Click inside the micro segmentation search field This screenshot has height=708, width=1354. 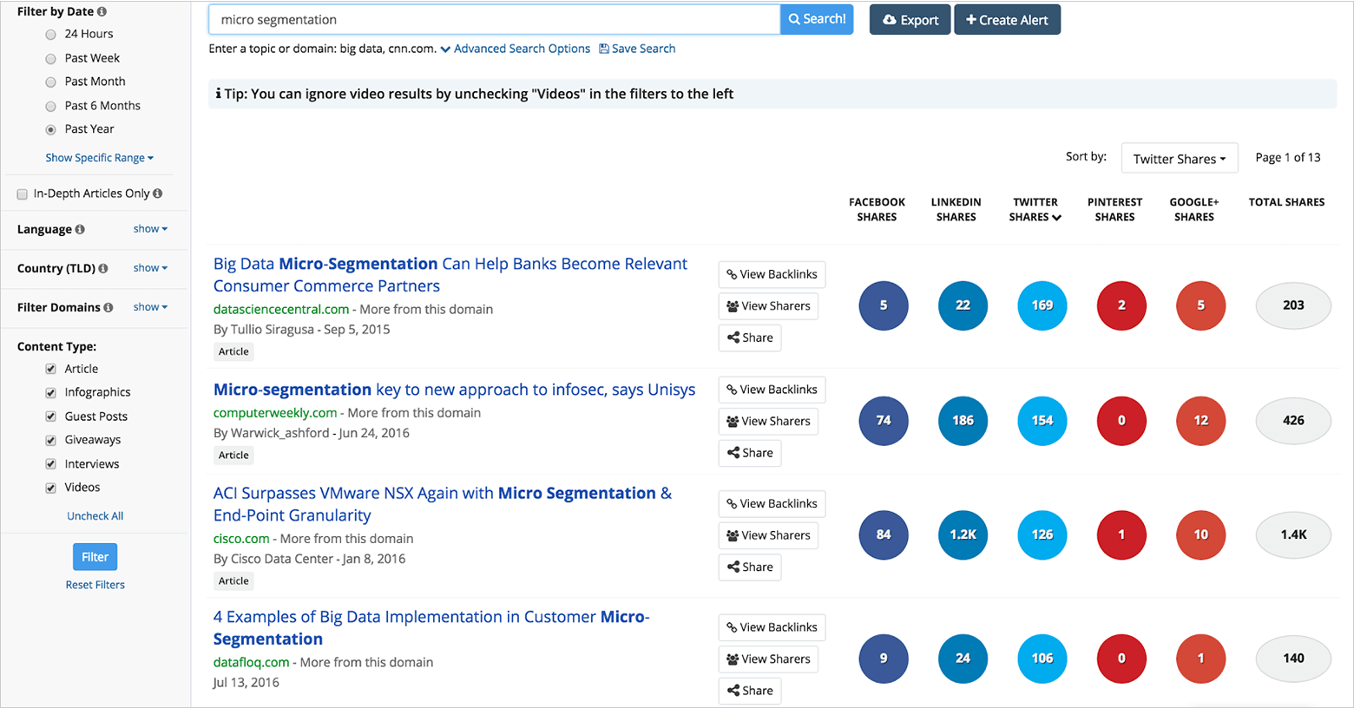tap(486, 18)
